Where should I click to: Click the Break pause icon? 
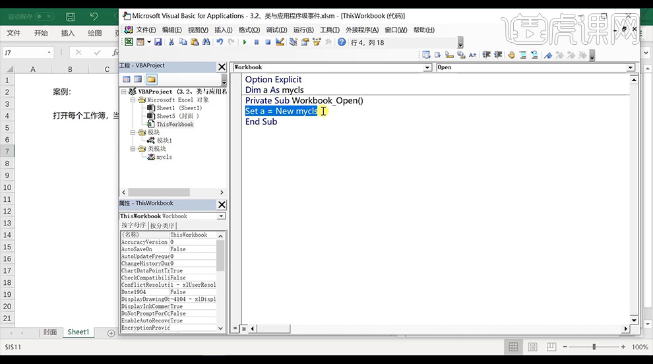click(x=257, y=42)
